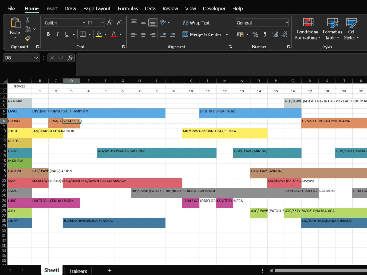This screenshot has width=367, height=275.
Task: Click the Insert Function fx icon
Action: click(70, 58)
